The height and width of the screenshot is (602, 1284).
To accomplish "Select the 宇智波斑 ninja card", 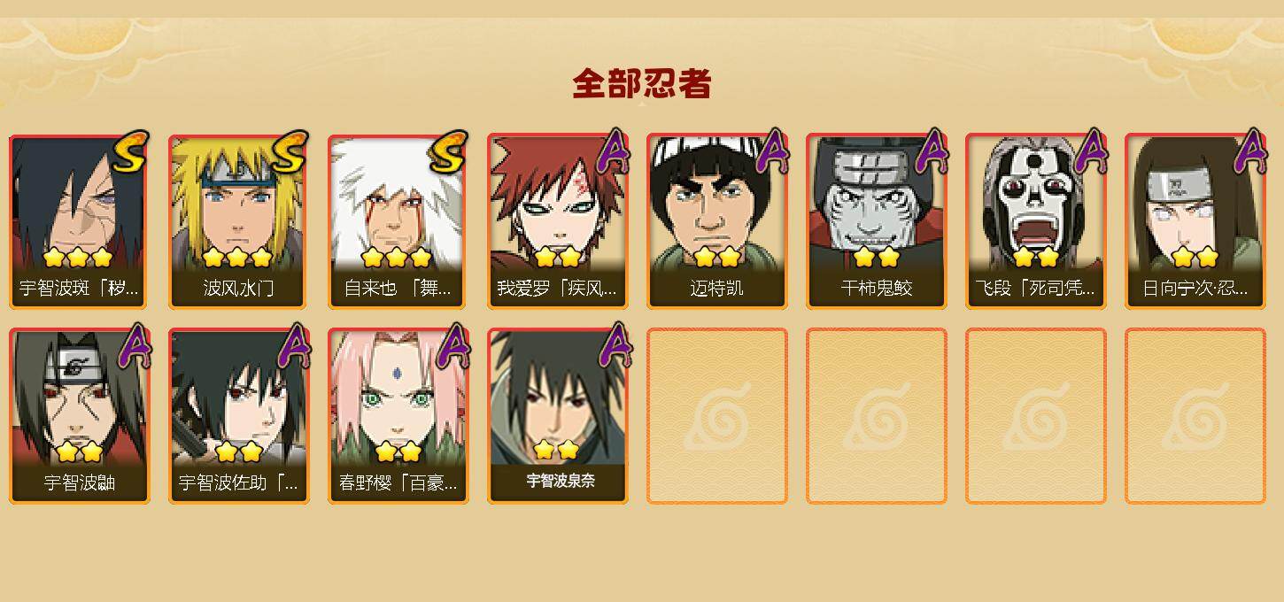I will pos(80,221).
